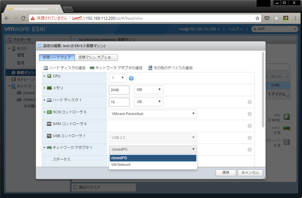This screenshot has width=302, height=198.
Task: Click the 保存 button
Action: tap(226, 173)
